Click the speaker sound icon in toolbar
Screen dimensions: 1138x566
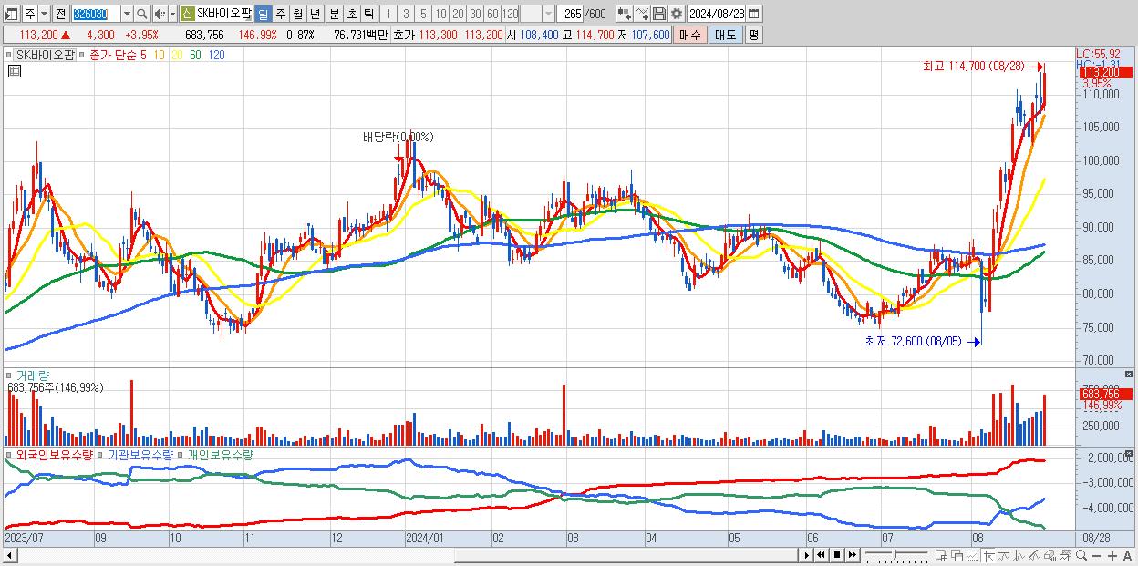[x=160, y=14]
